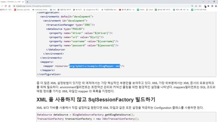Click highlighted org/mybatis/example/BlogMapper.xml text
This screenshot has width=218, height=122.
tap(95, 66)
